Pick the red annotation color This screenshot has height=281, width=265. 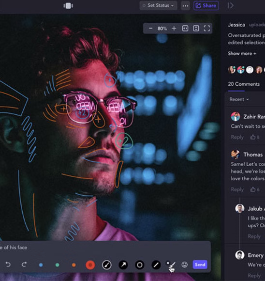point(90,265)
